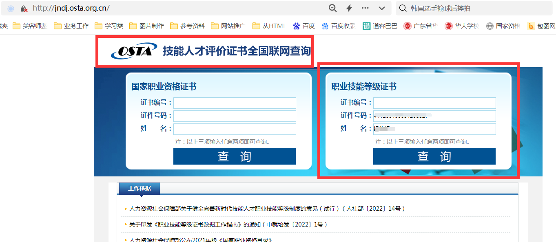This screenshot has width=556, height=242.
Task: Open the 广东省华 bookmark
Action: [x=421, y=26]
